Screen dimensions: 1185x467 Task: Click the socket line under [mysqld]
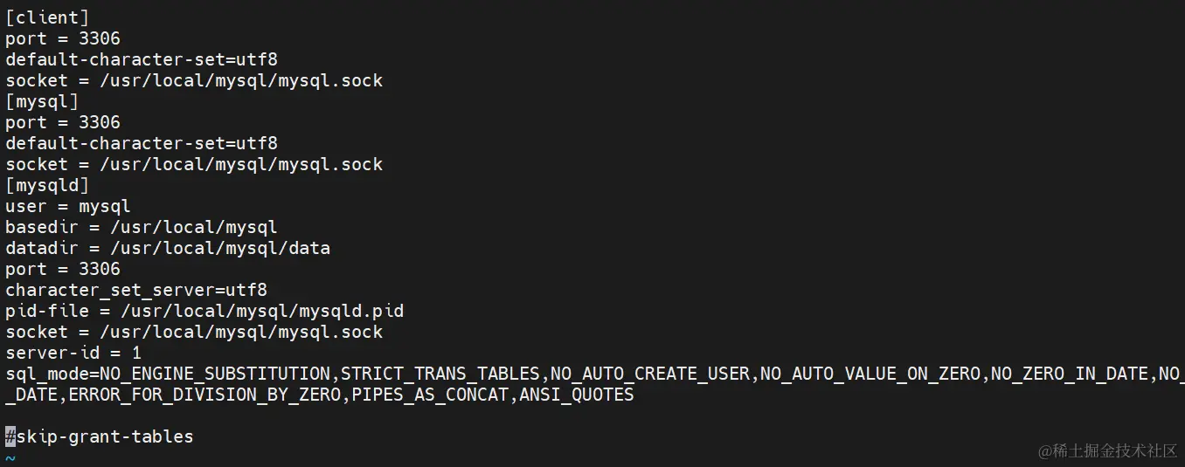pyautogui.click(x=194, y=332)
